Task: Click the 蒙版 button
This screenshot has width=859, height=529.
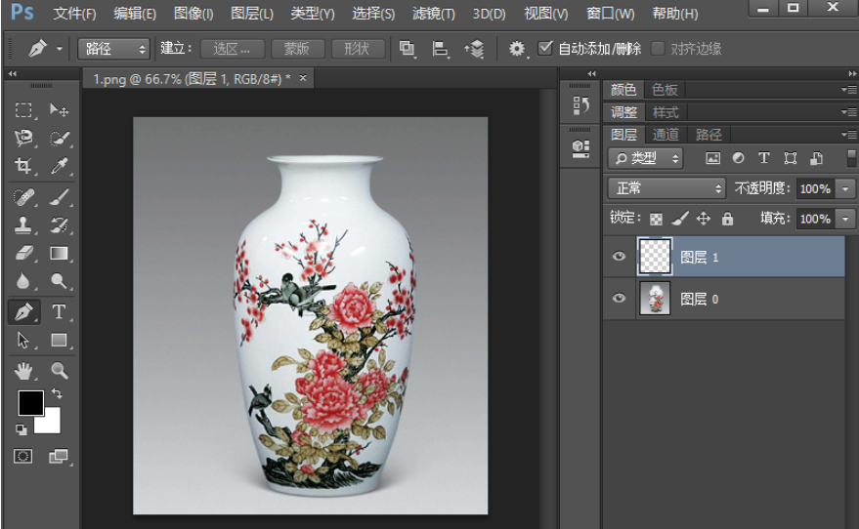Action: pos(296,48)
